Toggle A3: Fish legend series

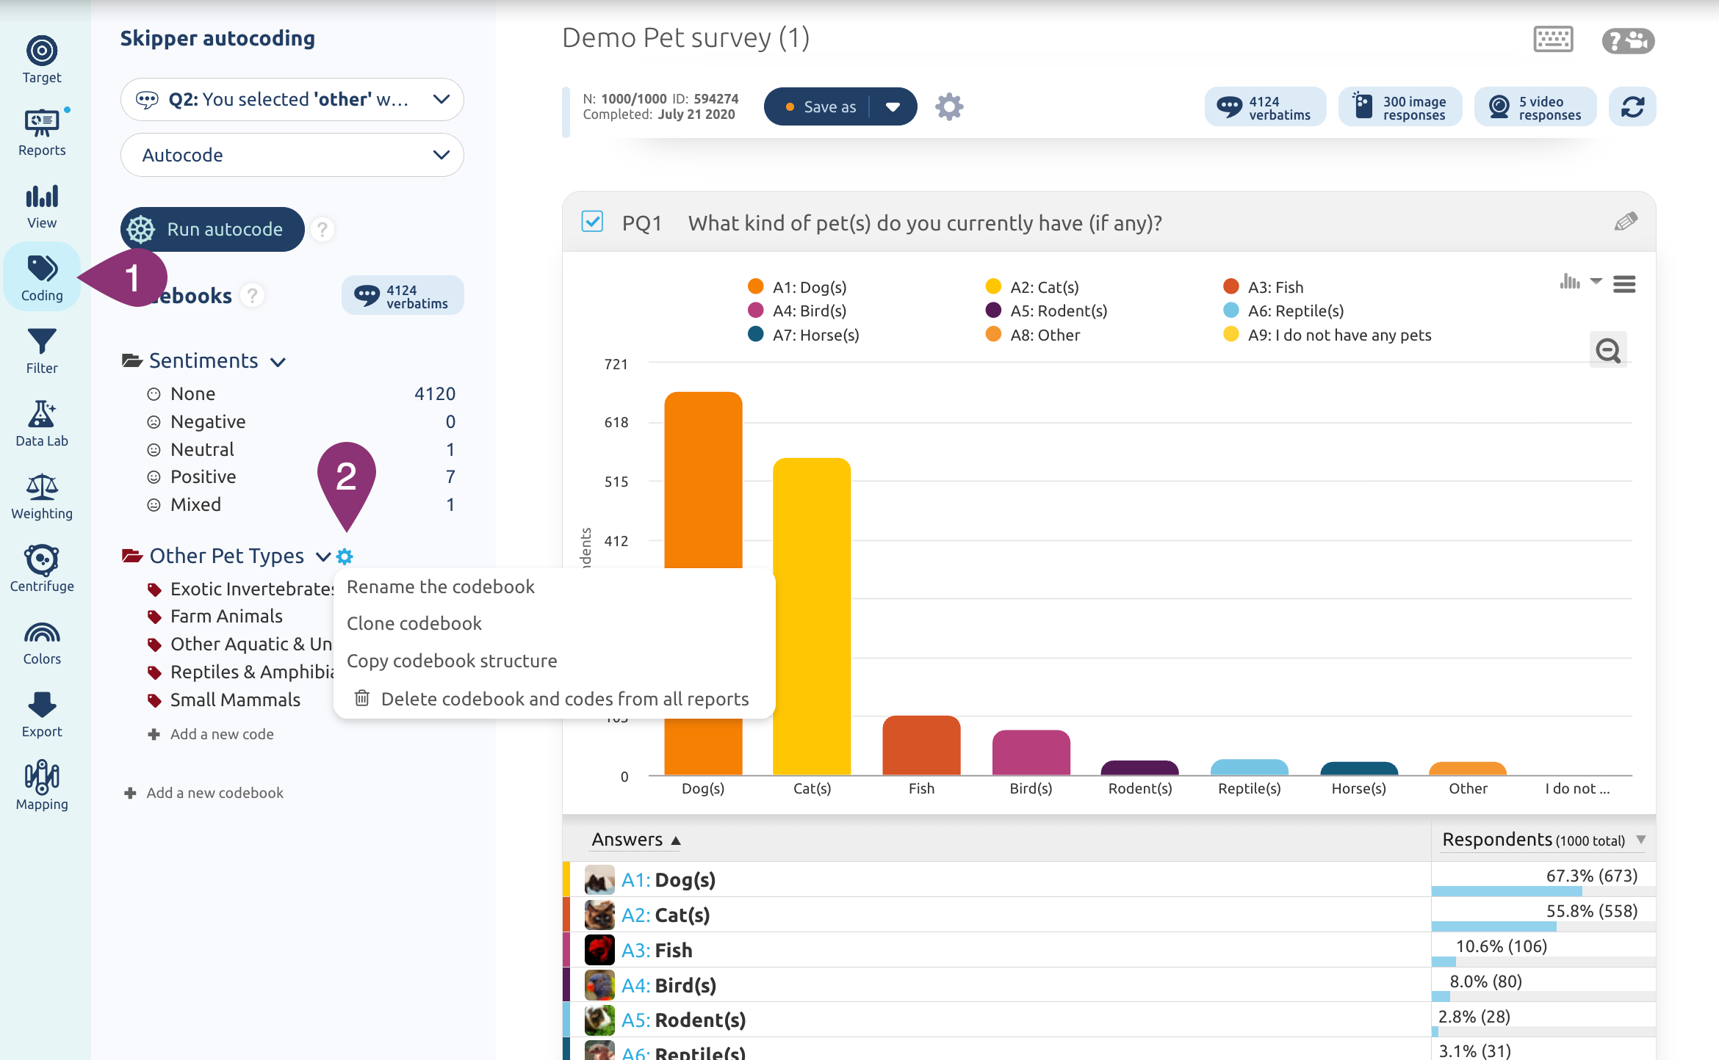coord(1264,287)
